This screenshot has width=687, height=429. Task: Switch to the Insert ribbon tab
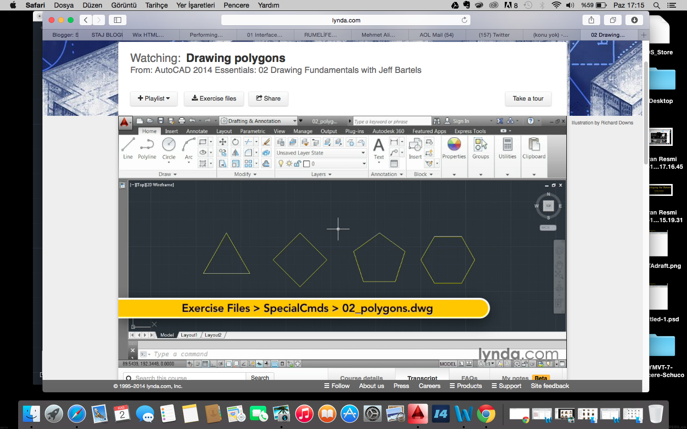pos(171,131)
